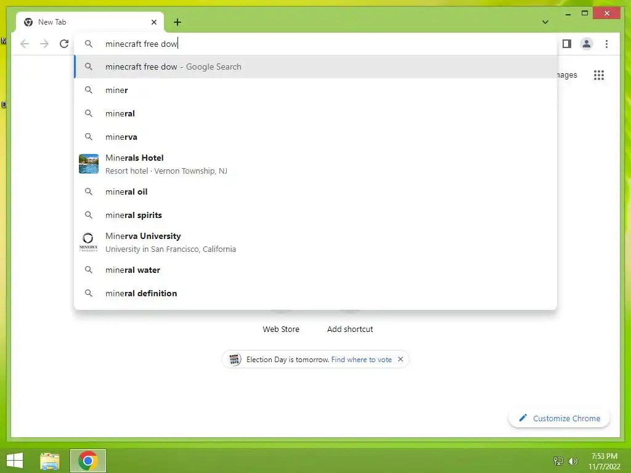Viewport: 631px width, 473px height.
Task: Open the volume speaker tray icon
Action: 572,461
